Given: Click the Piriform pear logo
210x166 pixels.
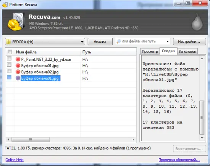Looking at the screenshot, I should [197, 22].
